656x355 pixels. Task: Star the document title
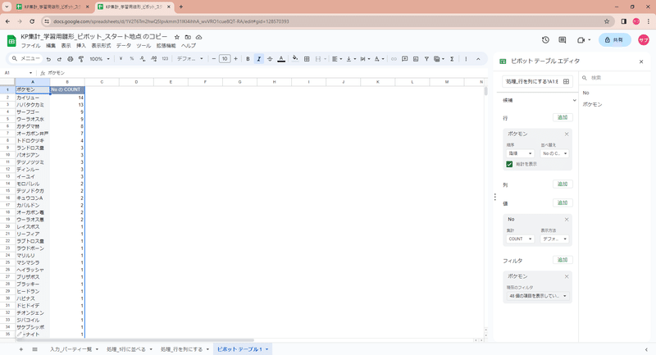click(177, 37)
